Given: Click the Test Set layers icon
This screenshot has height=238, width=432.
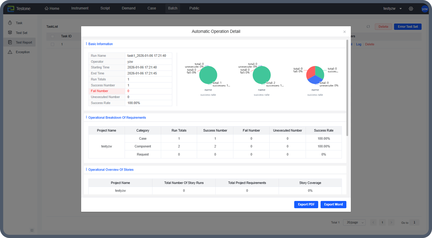Looking at the screenshot, I should click(x=10, y=33).
